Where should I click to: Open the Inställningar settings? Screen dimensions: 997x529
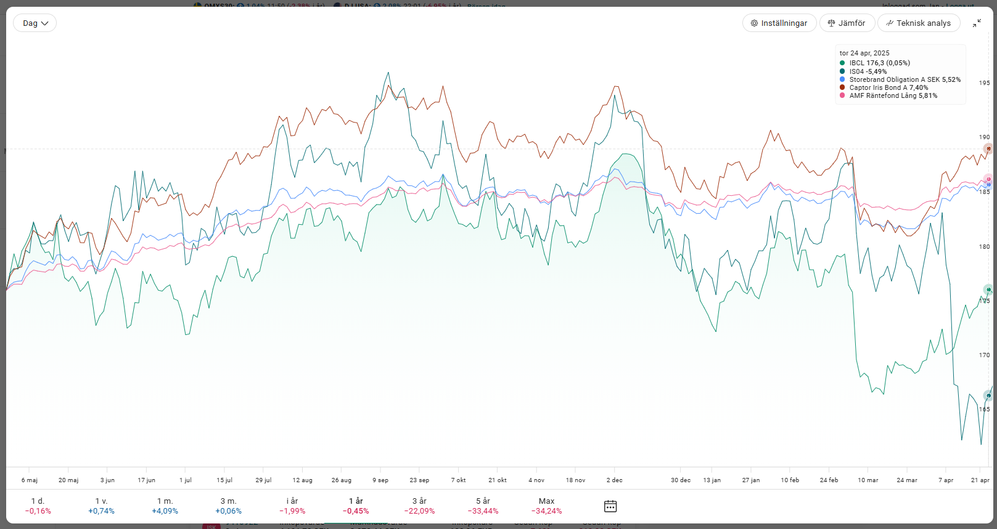tap(779, 23)
